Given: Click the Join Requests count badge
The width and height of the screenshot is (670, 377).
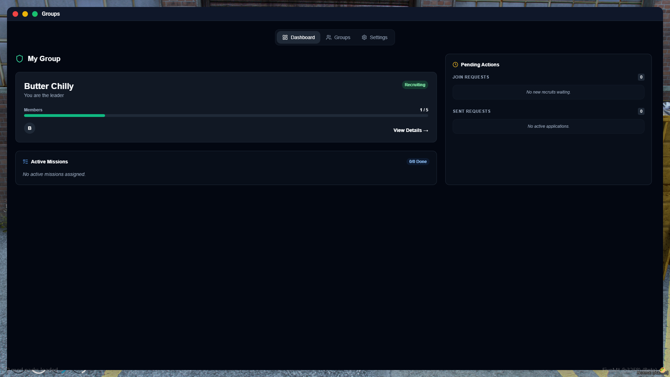Looking at the screenshot, I should tap(641, 77).
